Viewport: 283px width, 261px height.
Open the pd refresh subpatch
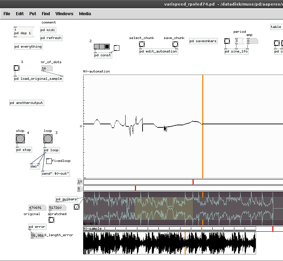(x=51, y=38)
